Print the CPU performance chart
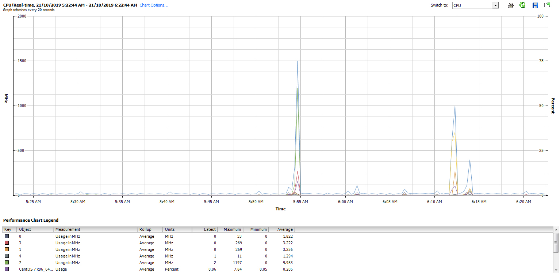Image resolution: width=560 pixels, height=275 pixels. 510,5
